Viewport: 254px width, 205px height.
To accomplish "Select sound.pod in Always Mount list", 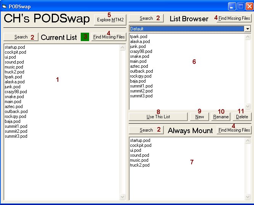I will click(139, 155).
